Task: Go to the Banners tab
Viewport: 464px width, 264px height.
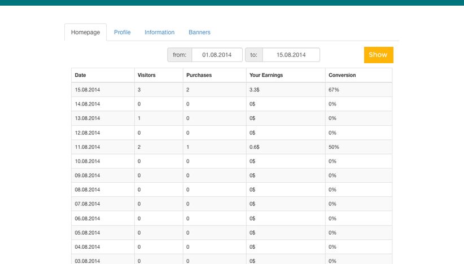Action: point(199,32)
